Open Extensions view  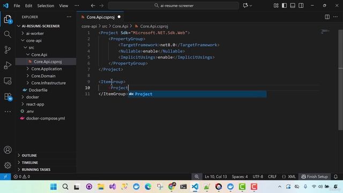click(8, 96)
